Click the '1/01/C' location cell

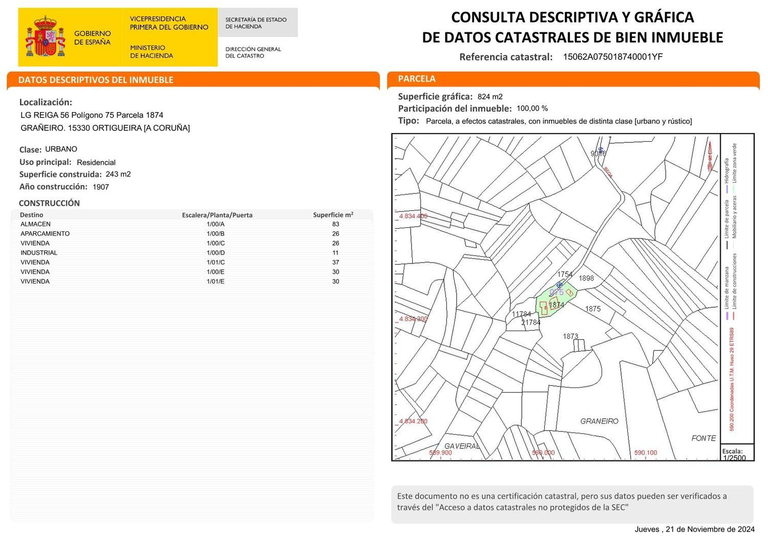point(216,262)
